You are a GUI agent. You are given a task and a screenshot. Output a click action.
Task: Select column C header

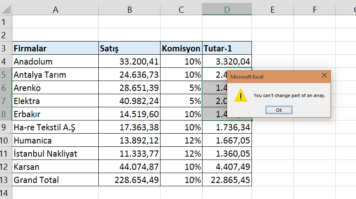[x=181, y=9]
